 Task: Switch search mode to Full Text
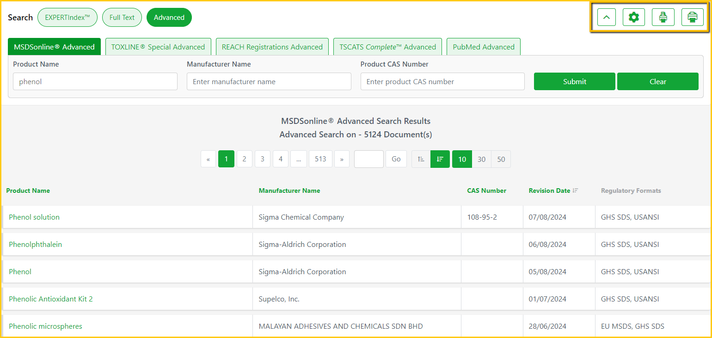[x=122, y=18]
